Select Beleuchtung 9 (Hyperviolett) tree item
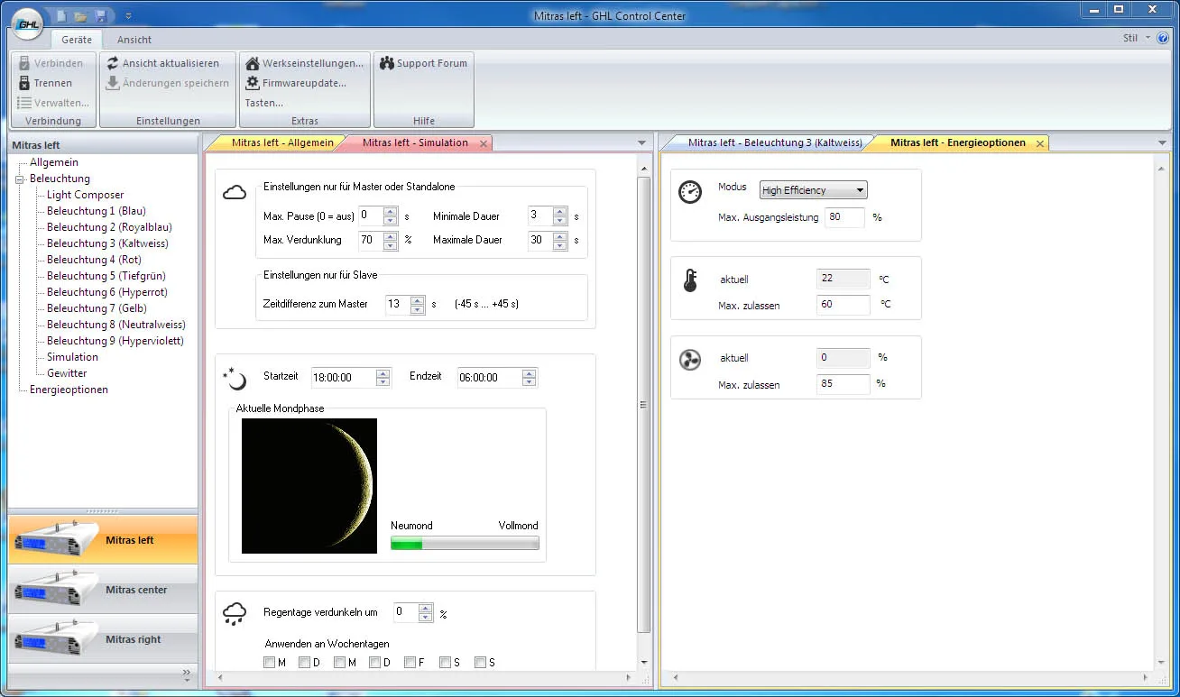 point(115,341)
